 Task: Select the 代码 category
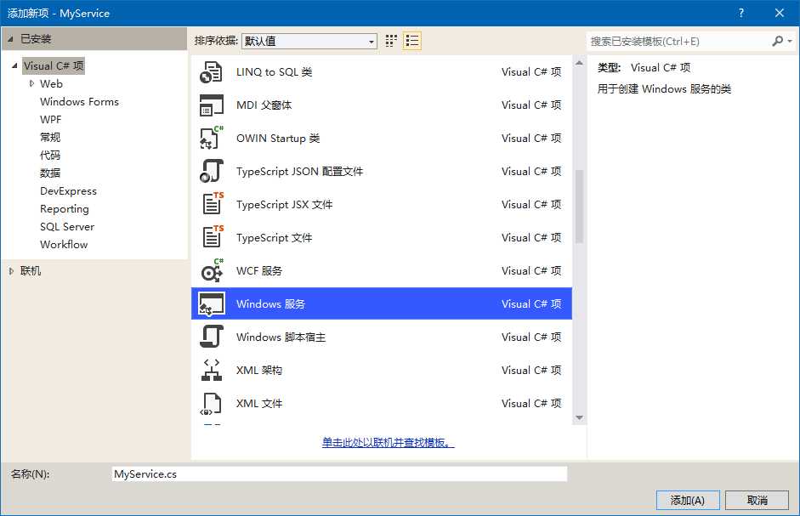click(50, 156)
